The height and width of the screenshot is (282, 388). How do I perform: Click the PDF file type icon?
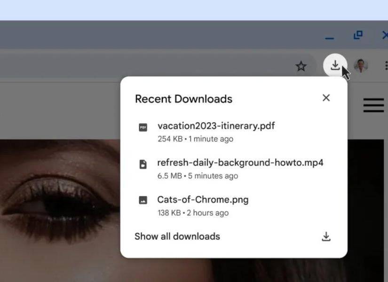(x=143, y=127)
